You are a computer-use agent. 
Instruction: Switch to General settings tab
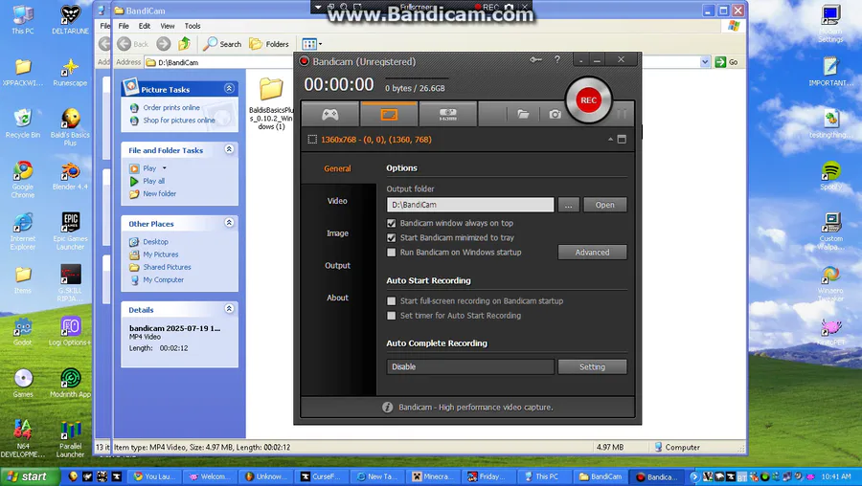point(337,168)
